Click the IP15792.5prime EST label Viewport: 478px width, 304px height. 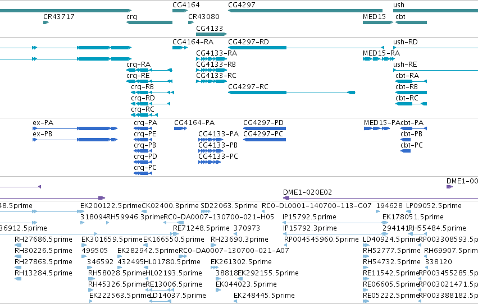[309, 217]
